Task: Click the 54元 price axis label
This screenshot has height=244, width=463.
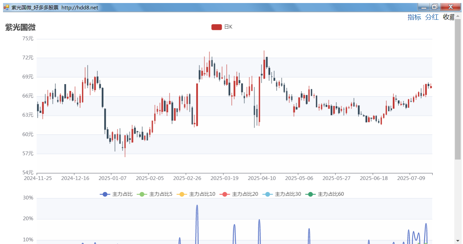Action: pos(28,173)
